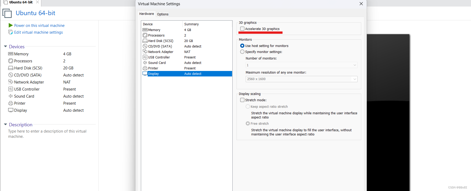Select the highlighted Display row in dialog
Viewport: 471px width, 191px height.
pyautogui.click(x=187, y=74)
